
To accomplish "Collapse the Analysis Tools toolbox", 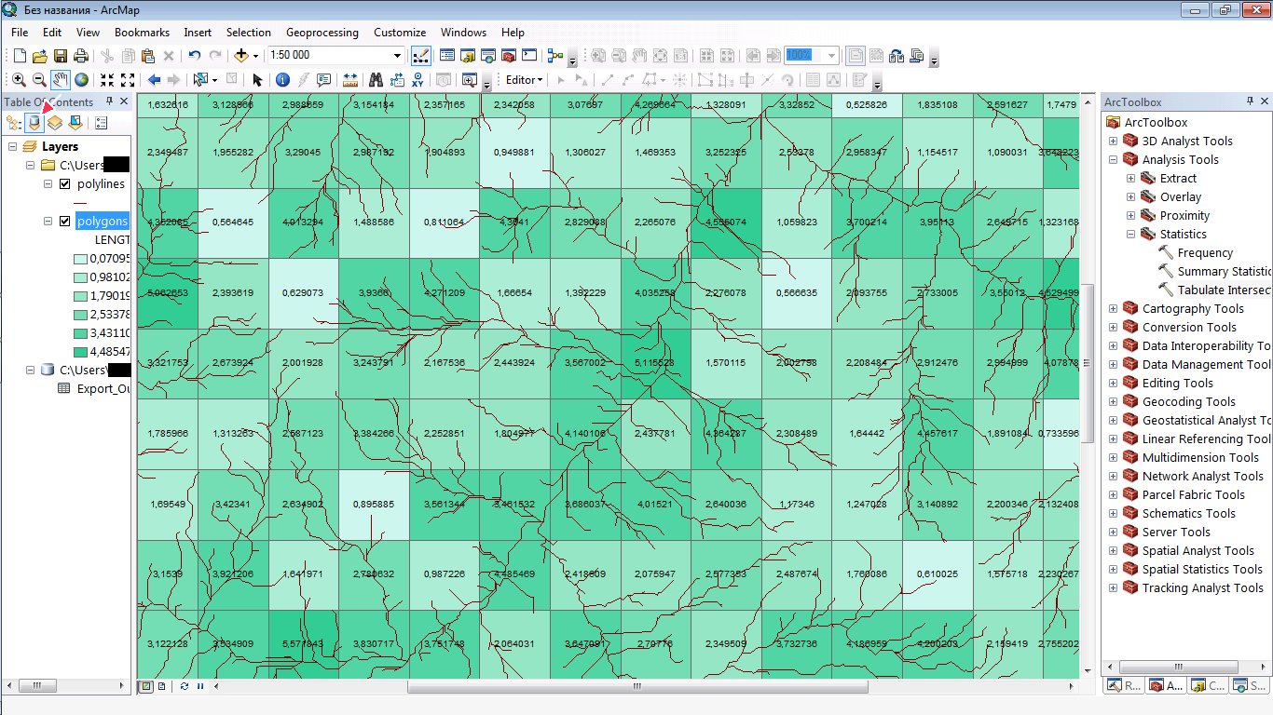I will point(1113,160).
